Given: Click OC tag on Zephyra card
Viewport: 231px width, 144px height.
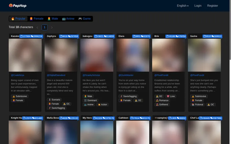Looking at the screenshot, I should [x=66, y=104].
